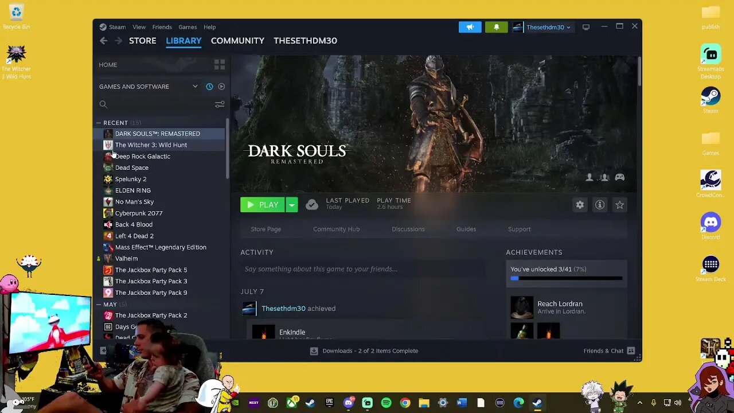This screenshot has height=413, width=734.
Task: Open the megaphone announcements button
Action: (470, 27)
